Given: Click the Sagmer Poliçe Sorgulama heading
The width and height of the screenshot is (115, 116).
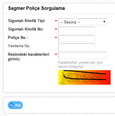Looking at the screenshot, I should (36, 8).
